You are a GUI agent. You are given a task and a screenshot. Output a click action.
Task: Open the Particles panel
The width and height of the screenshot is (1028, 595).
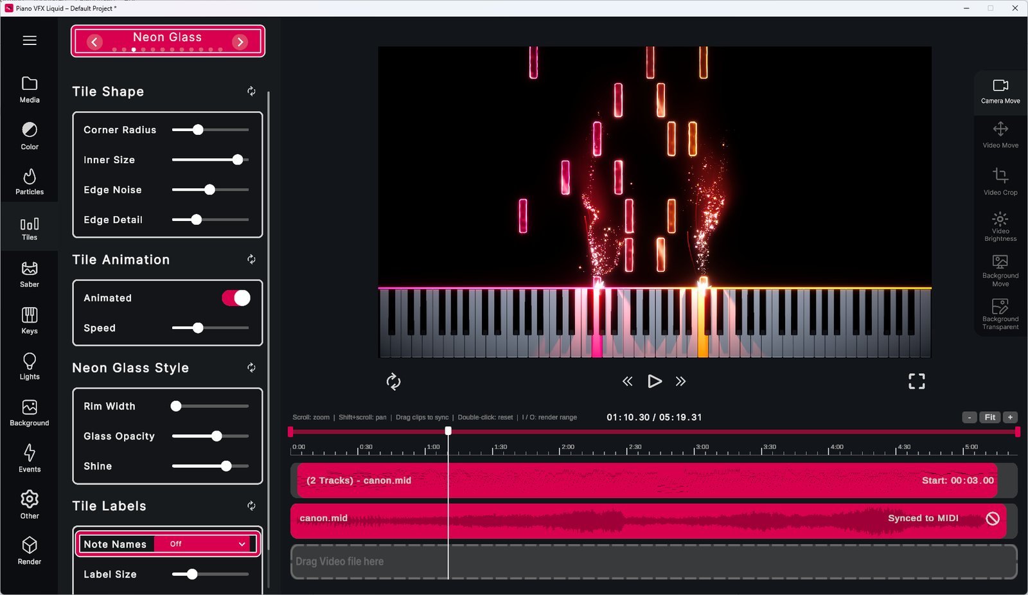click(30, 182)
